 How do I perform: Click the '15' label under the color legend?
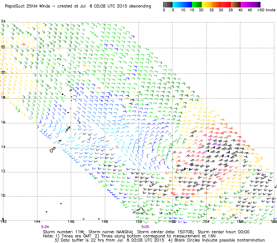point(192,10)
